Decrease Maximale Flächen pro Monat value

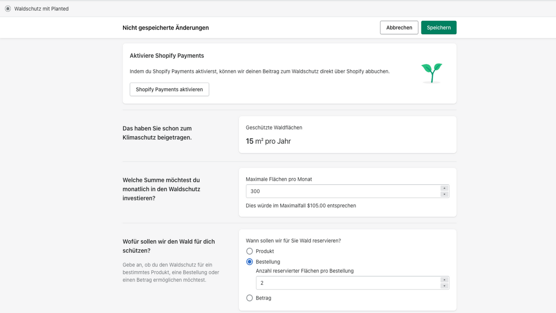(444, 194)
